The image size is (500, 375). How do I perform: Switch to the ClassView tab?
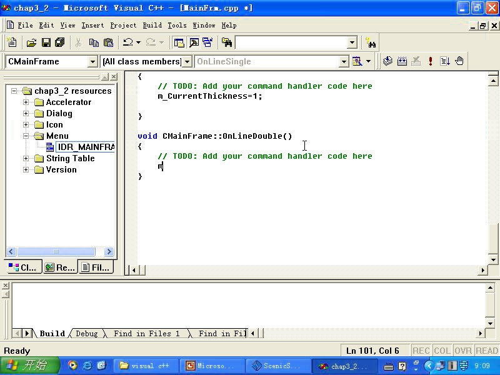tap(23, 267)
